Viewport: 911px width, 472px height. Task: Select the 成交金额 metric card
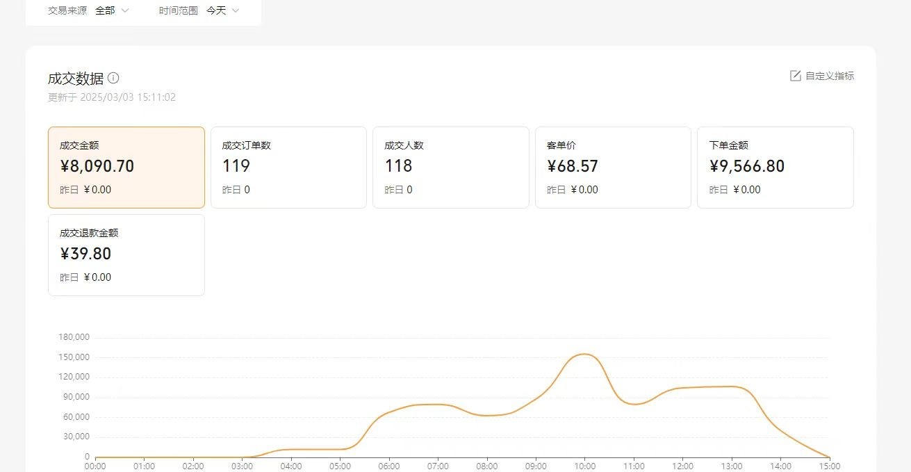coord(126,168)
